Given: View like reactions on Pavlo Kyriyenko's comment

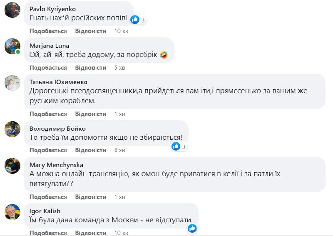Looking at the screenshot, I should pyautogui.click(x=138, y=19).
